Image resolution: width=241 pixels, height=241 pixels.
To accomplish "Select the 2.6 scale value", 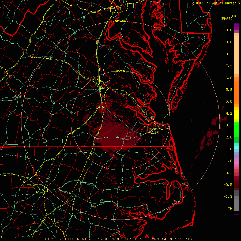I will (229, 137).
